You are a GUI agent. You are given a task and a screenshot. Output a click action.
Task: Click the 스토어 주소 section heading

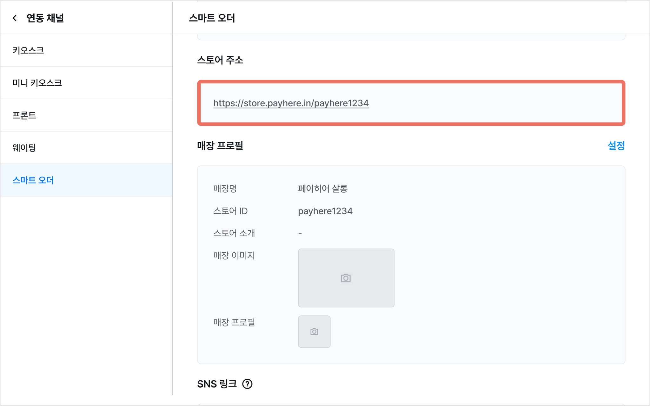coord(220,60)
